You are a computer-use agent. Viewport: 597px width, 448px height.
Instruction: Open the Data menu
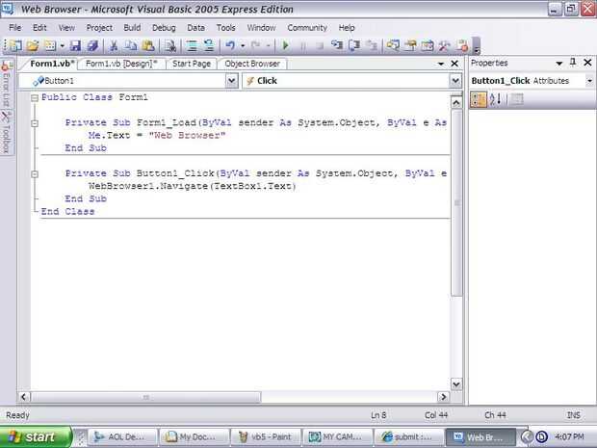(x=195, y=28)
